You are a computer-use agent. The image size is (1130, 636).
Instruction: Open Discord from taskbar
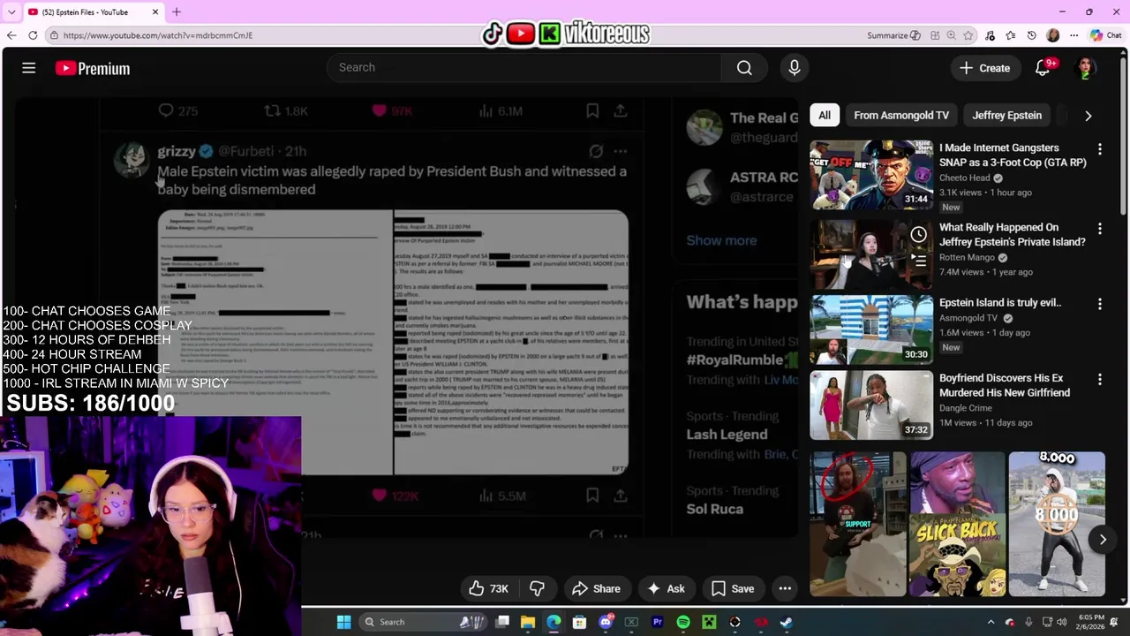606,622
